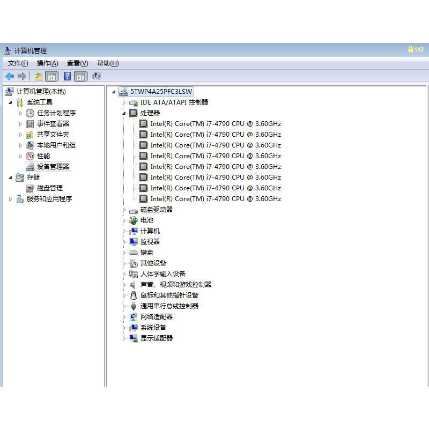Expand the 磁盘驱动器 category arrow

pyautogui.click(x=124, y=210)
